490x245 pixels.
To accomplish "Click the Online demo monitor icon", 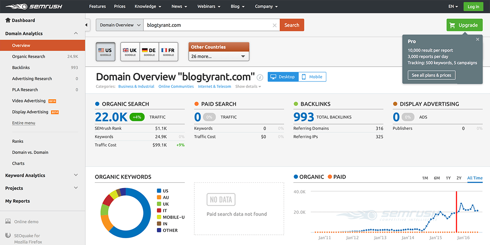I will (x=8, y=221).
